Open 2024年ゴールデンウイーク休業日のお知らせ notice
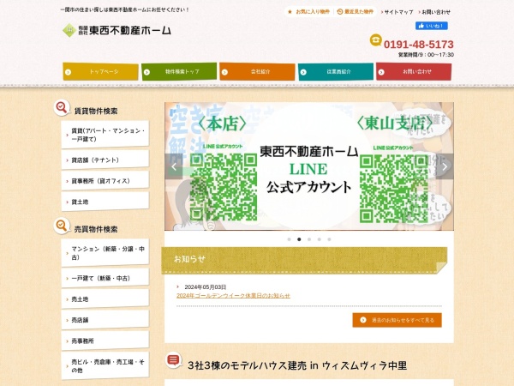This screenshot has height=386, width=514. click(x=233, y=295)
